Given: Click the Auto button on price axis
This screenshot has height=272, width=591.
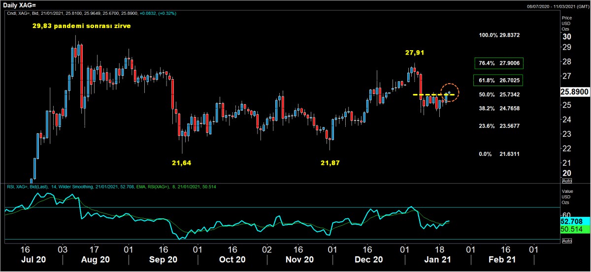Looking at the screenshot, I should [566, 181].
